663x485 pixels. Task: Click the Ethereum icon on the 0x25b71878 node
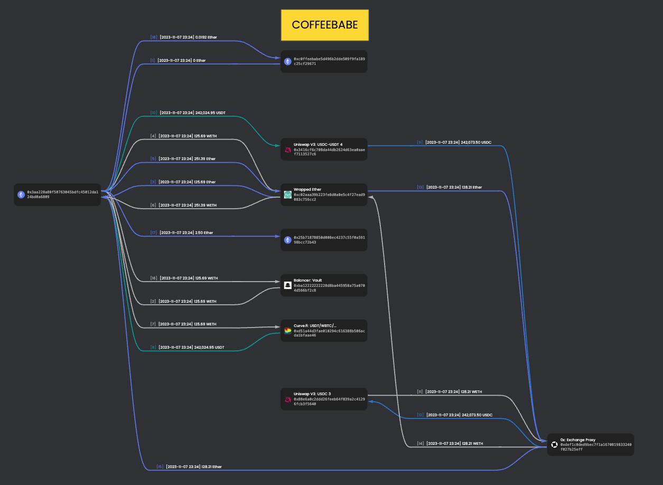(287, 240)
